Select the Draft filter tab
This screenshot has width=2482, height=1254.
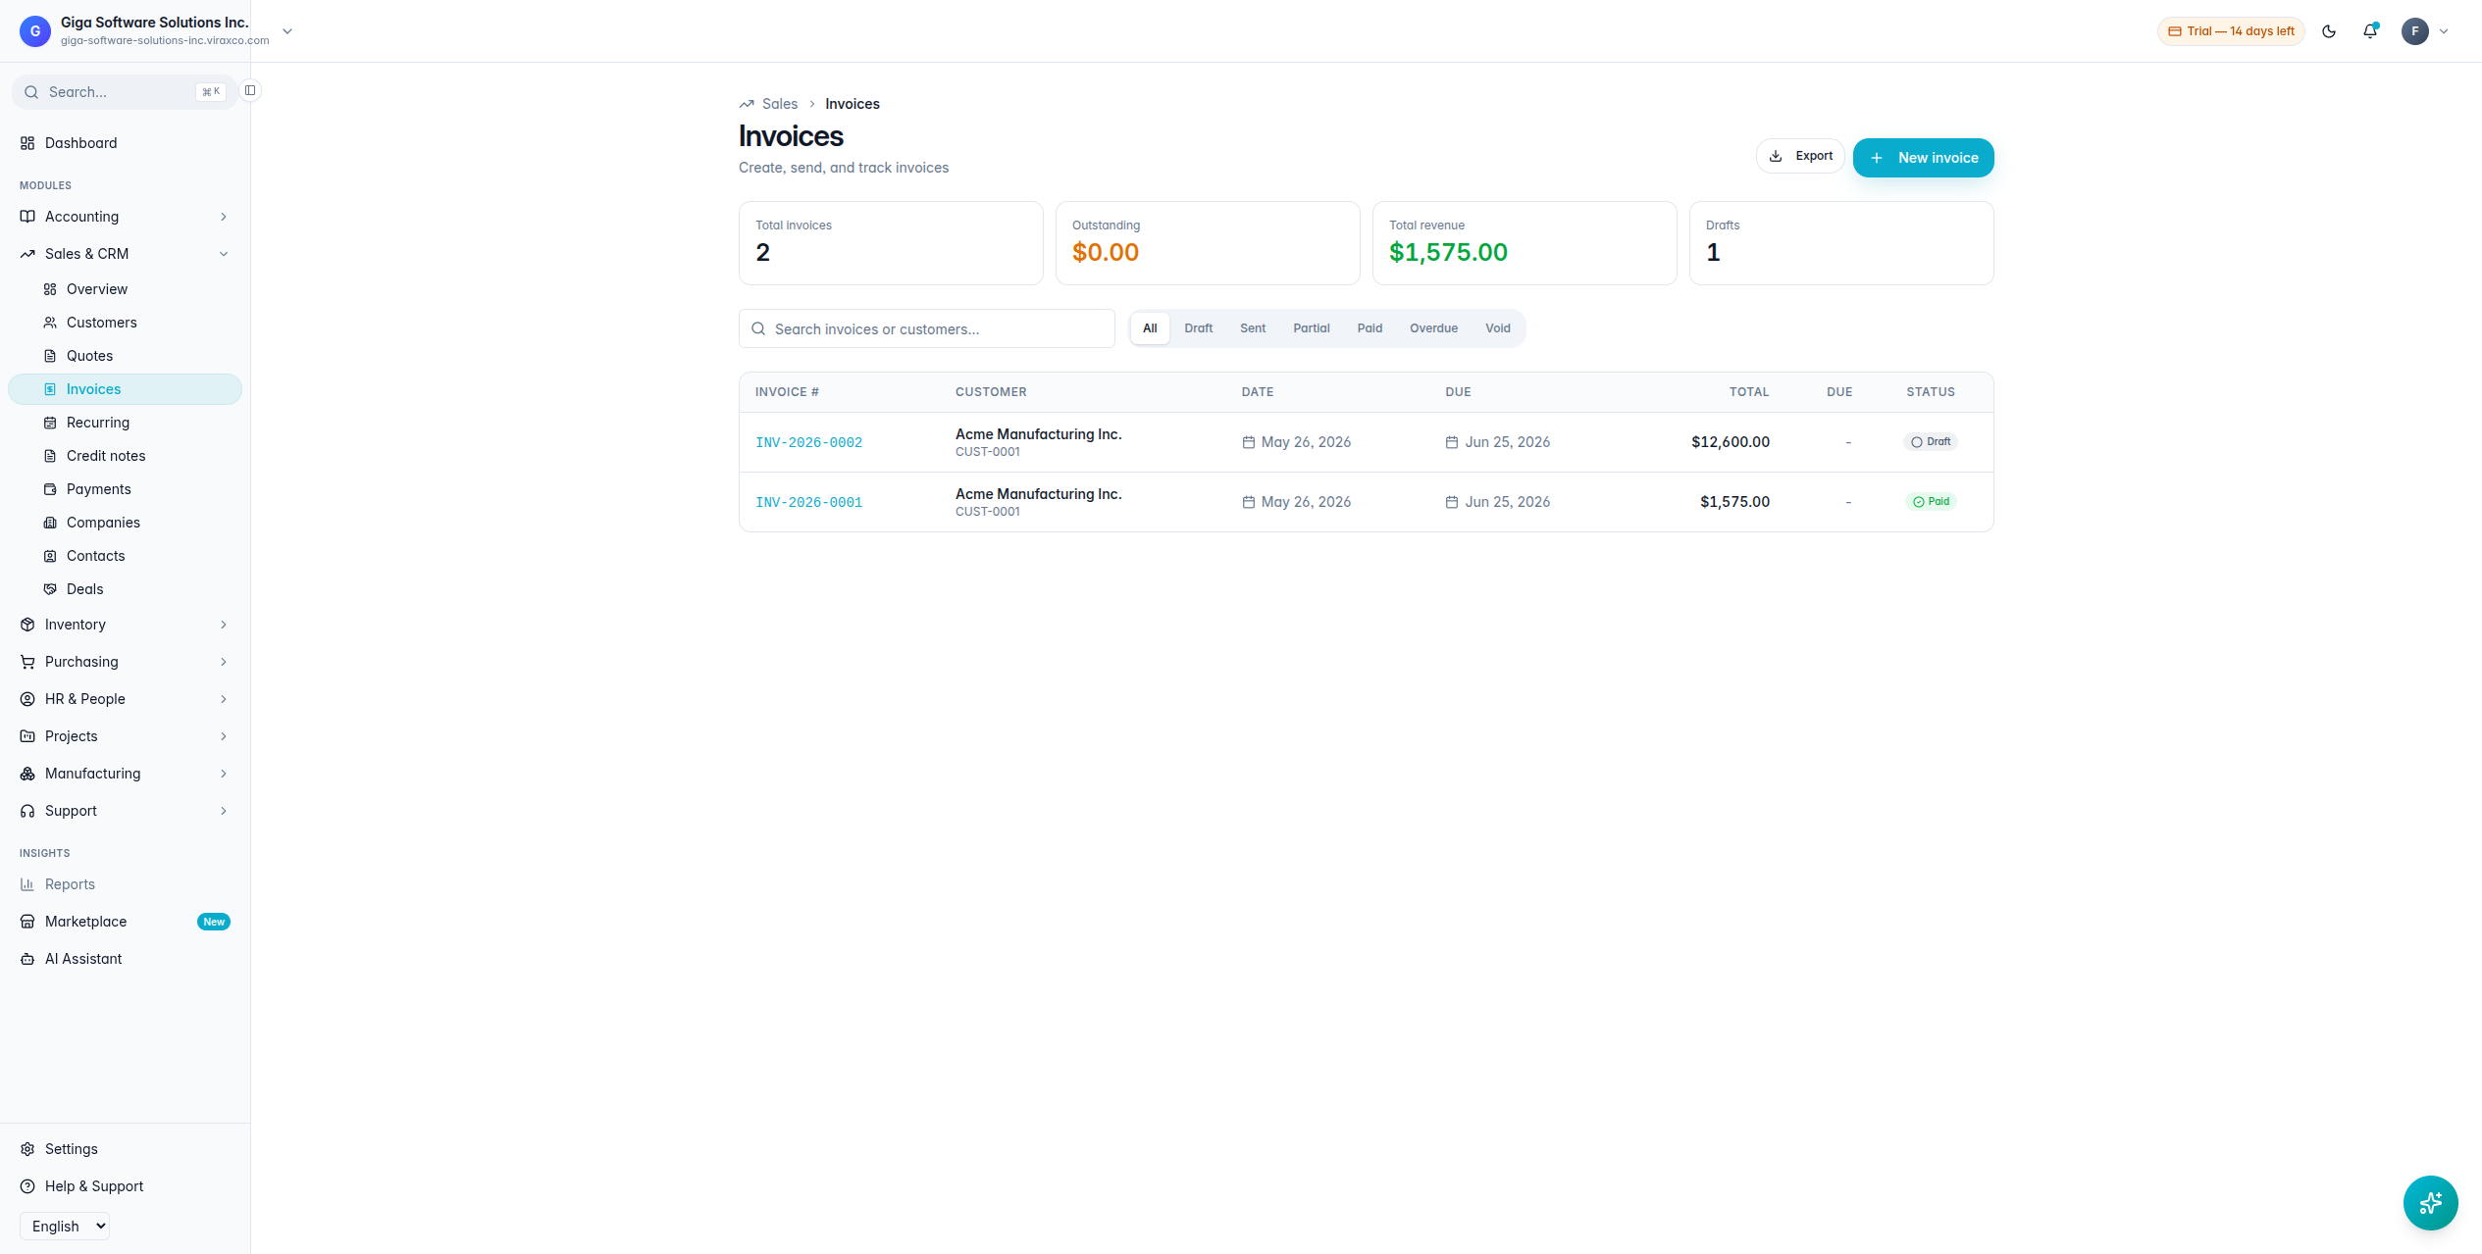(x=1198, y=328)
